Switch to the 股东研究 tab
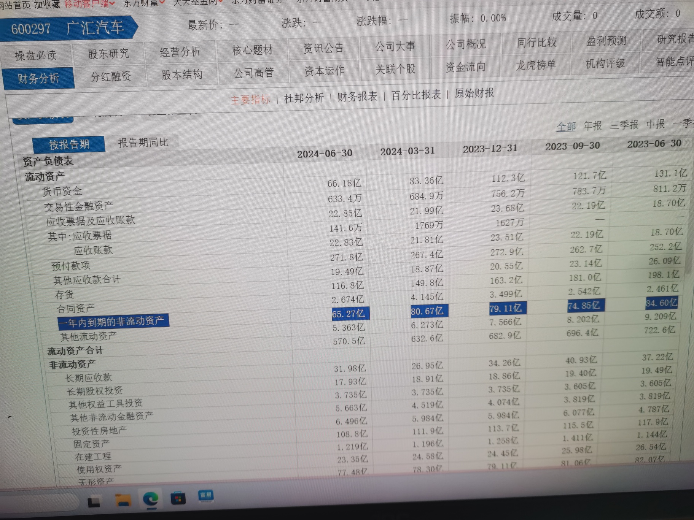 point(108,54)
